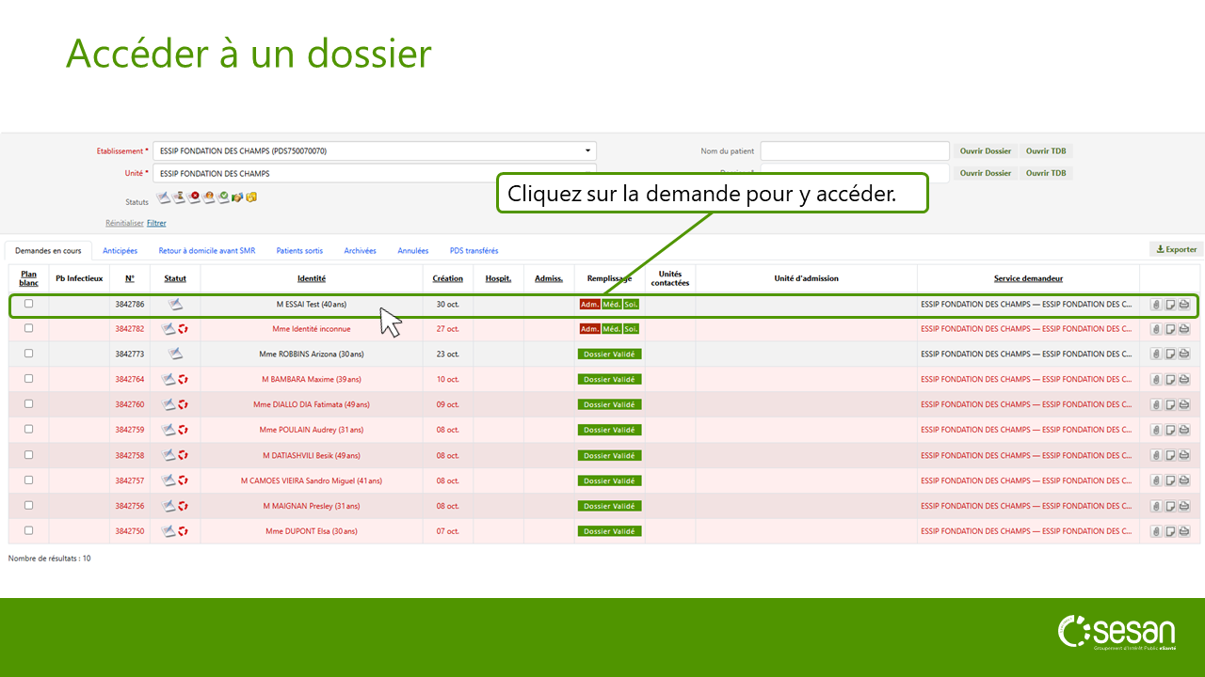Click the Filtrer link

tap(156, 224)
